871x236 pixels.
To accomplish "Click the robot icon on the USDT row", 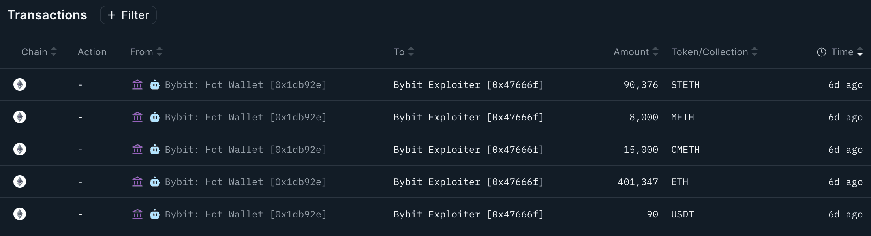I will 156,214.
